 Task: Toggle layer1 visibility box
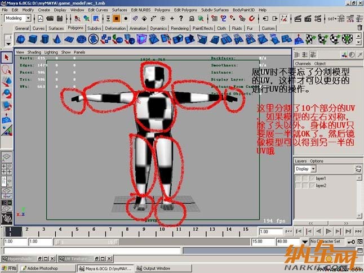click(298, 178)
